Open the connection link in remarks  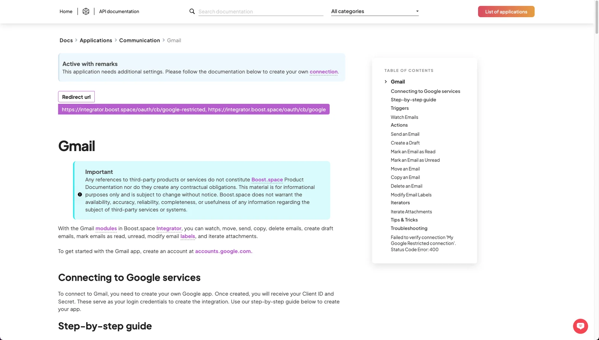pyautogui.click(x=323, y=72)
